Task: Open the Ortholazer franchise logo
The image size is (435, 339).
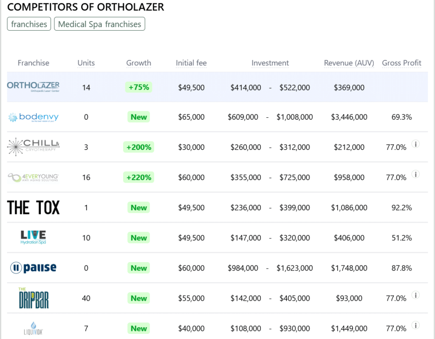Action: click(x=33, y=87)
